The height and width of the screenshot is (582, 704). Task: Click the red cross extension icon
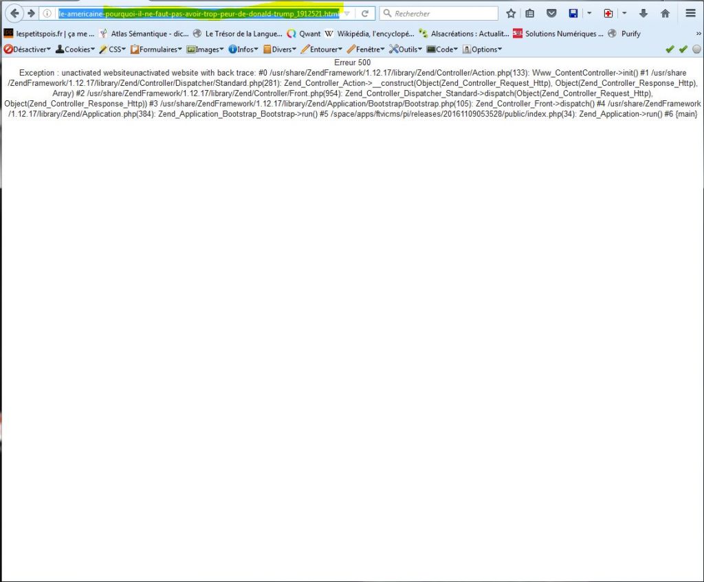click(608, 14)
